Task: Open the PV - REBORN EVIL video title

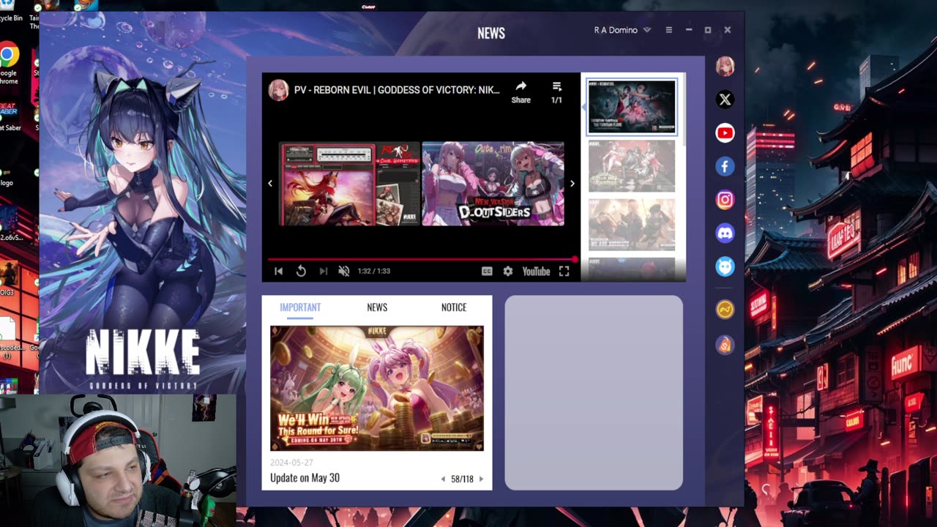Action: [397, 90]
